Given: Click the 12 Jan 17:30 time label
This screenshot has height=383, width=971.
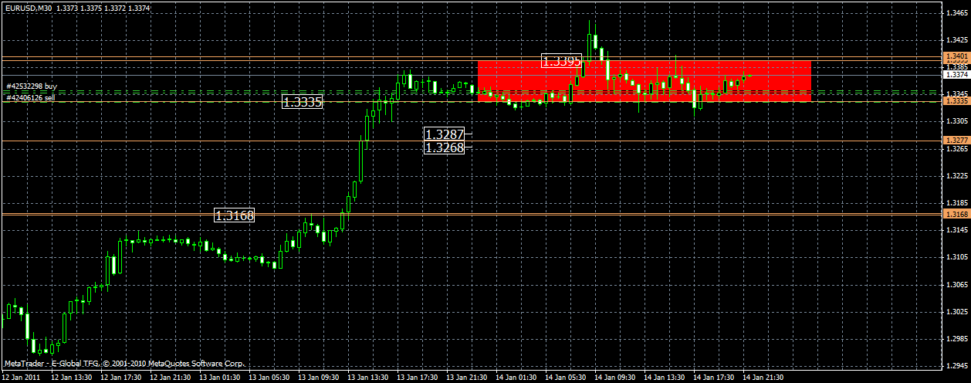Looking at the screenshot, I should 121,378.
